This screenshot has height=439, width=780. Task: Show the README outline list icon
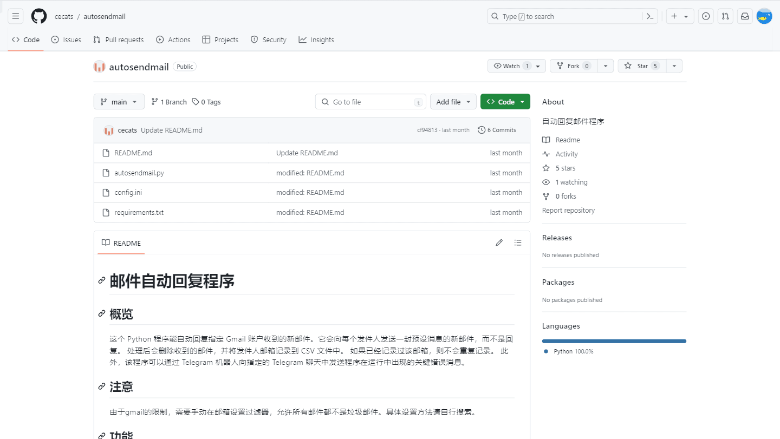(x=518, y=243)
